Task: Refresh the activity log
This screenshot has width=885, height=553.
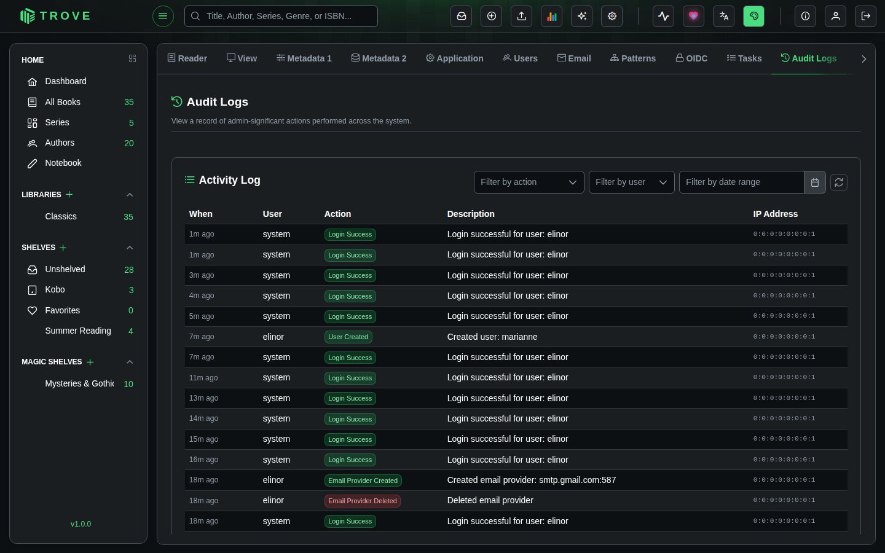Action: point(839,182)
